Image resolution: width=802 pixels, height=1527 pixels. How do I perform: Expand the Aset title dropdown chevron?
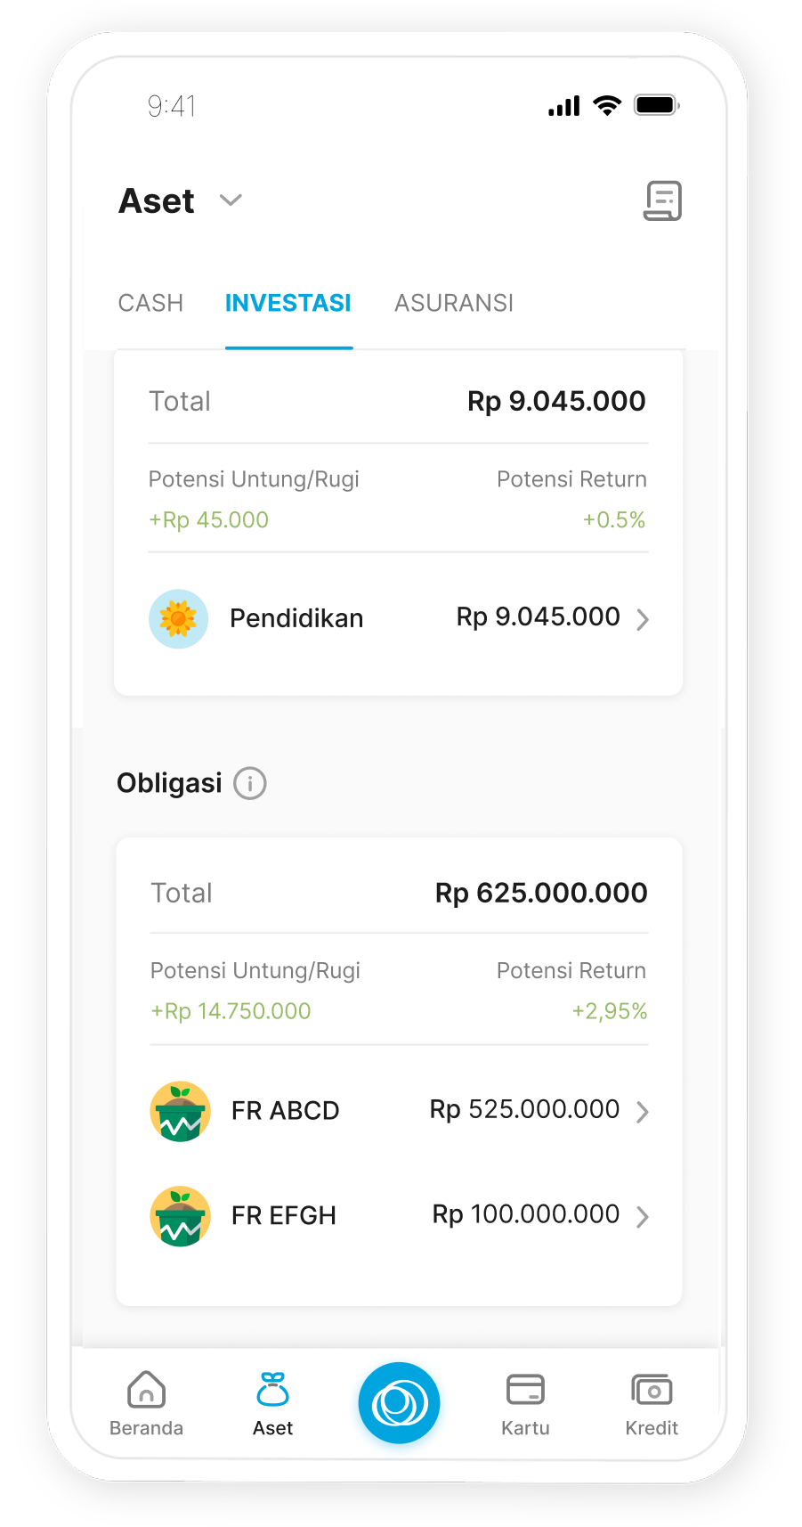231,200
